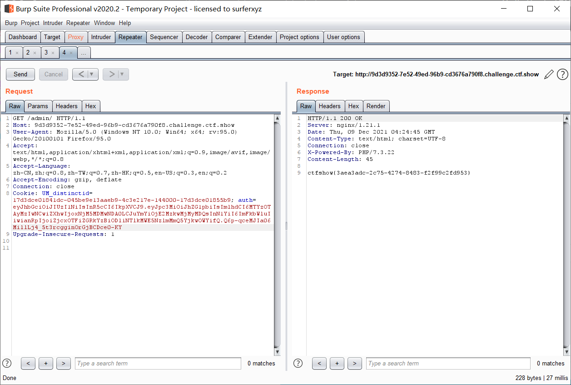The image size is (571, 385).
Task: Switch to the Target tab
Action: pyautogui.click(x=52, y=37)
